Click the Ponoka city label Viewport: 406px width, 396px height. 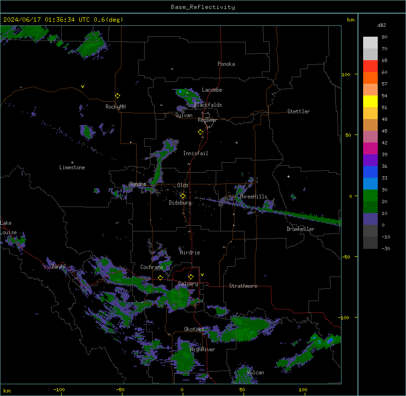226,64
